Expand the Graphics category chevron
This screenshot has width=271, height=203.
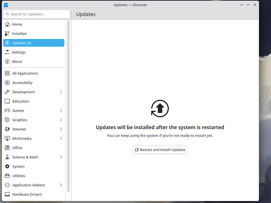pos(61,120)
